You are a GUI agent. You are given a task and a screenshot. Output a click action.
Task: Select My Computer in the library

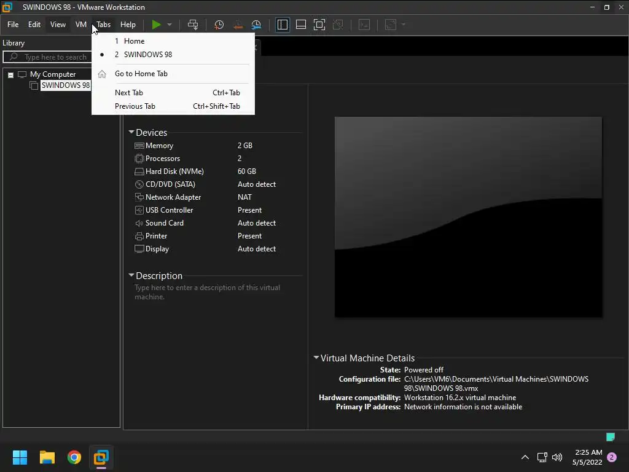click(x=53, y=74)
